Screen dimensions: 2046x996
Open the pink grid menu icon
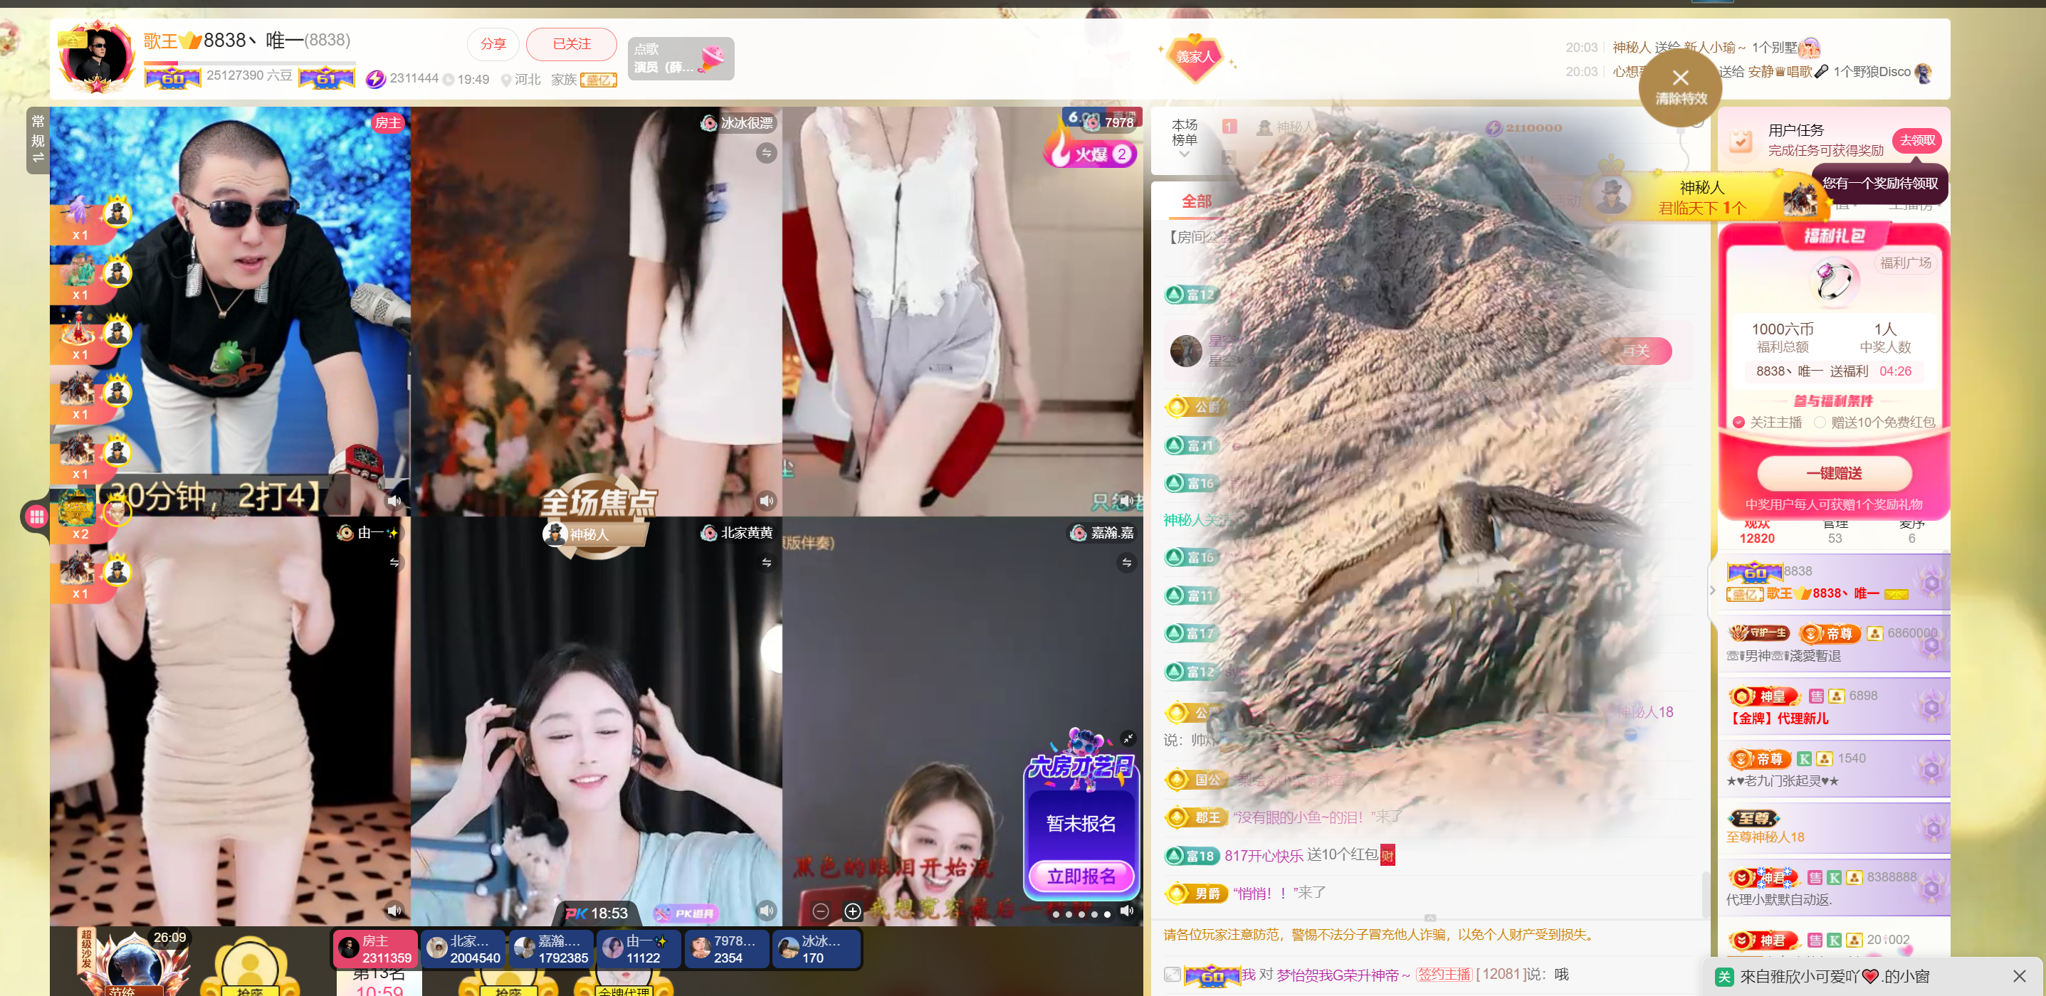[x=36, y=516]
